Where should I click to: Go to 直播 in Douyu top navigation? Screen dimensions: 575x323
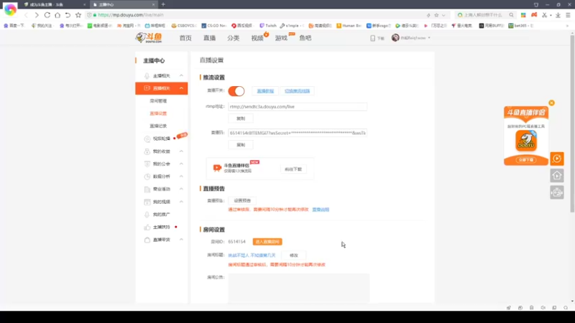tap(209, 38)
